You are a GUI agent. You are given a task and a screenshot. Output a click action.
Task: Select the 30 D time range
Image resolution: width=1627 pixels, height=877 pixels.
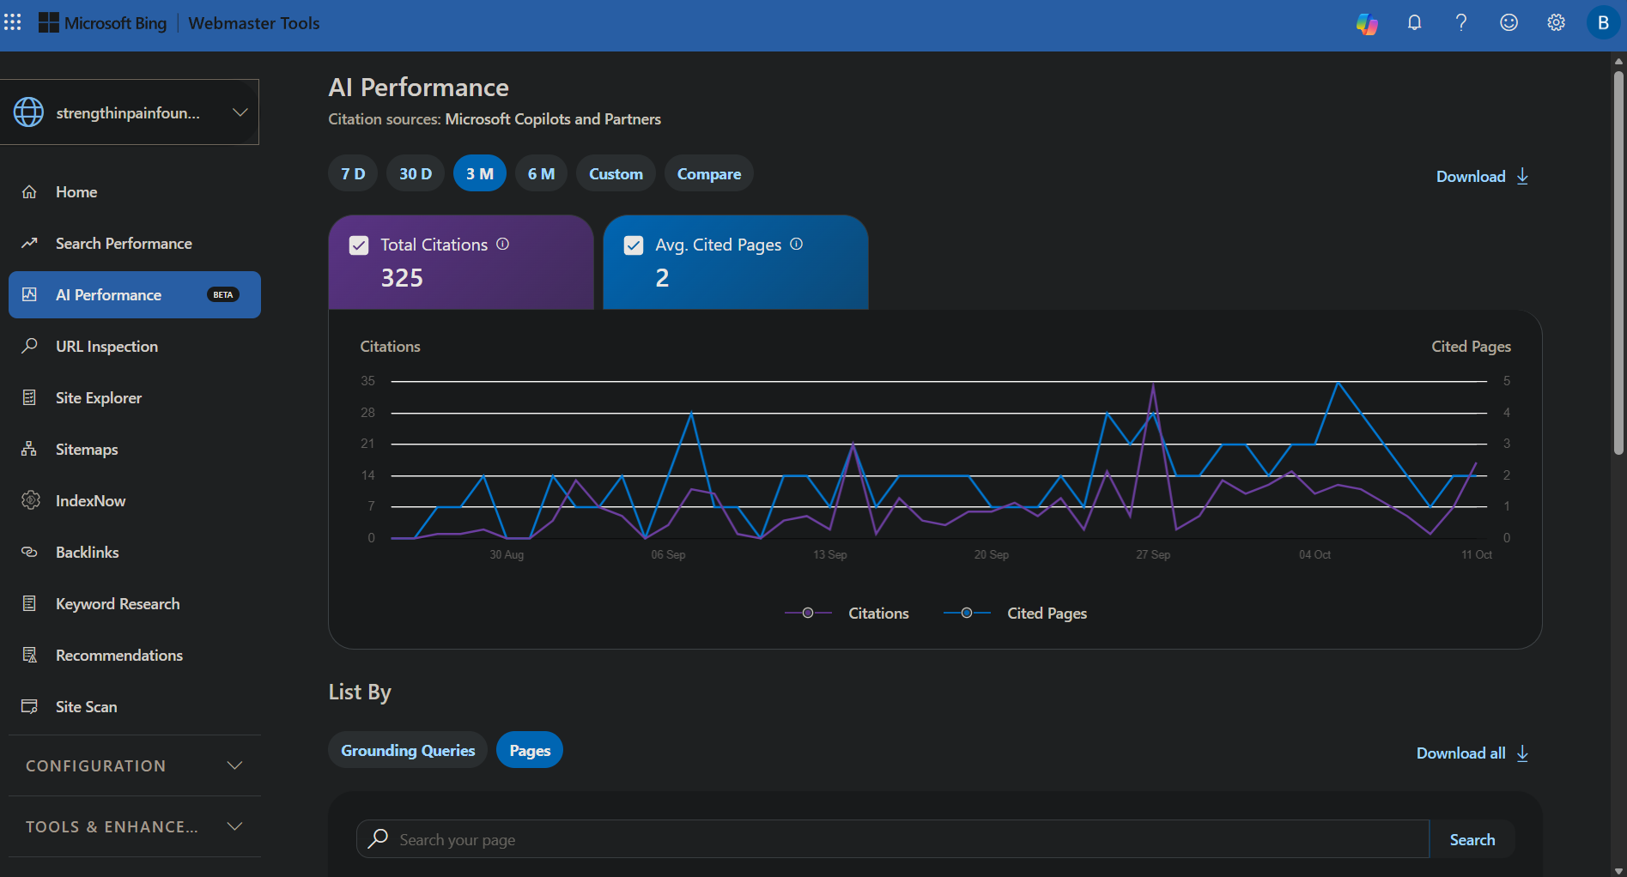click(416, 173)
